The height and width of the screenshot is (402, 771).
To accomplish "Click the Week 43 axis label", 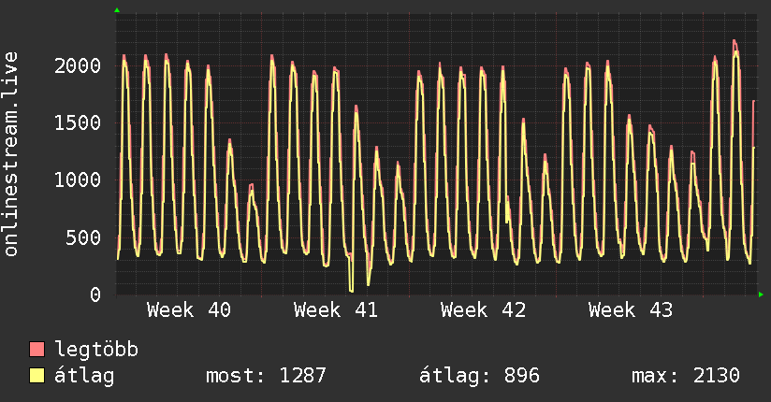I will pos(631,310).
